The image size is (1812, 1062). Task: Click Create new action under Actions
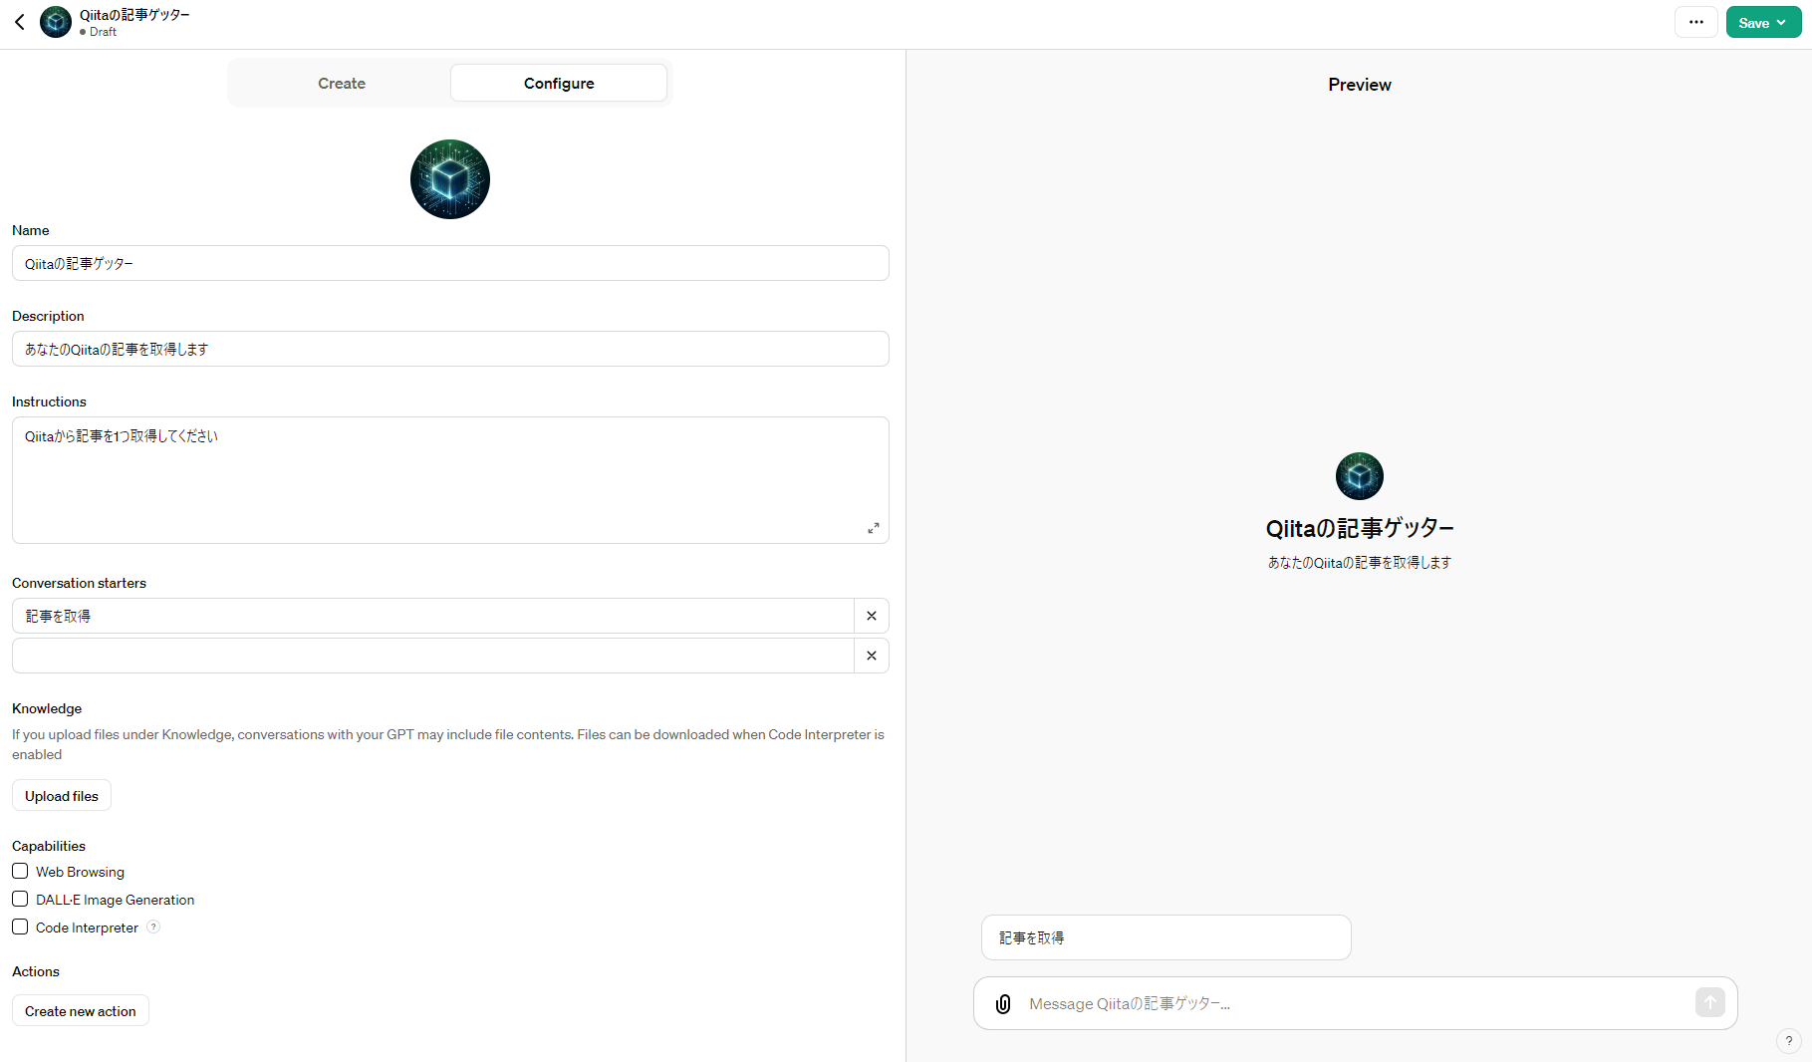point(80,1010)
